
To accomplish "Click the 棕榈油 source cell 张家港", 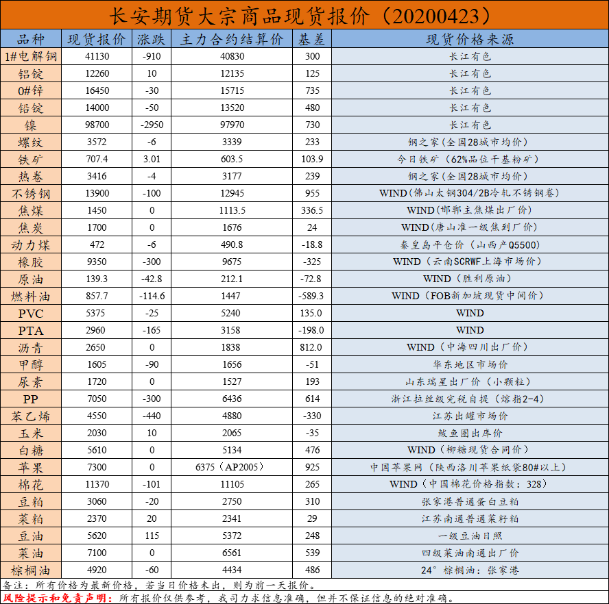I will pyautogui.click(x=470, y=570).
